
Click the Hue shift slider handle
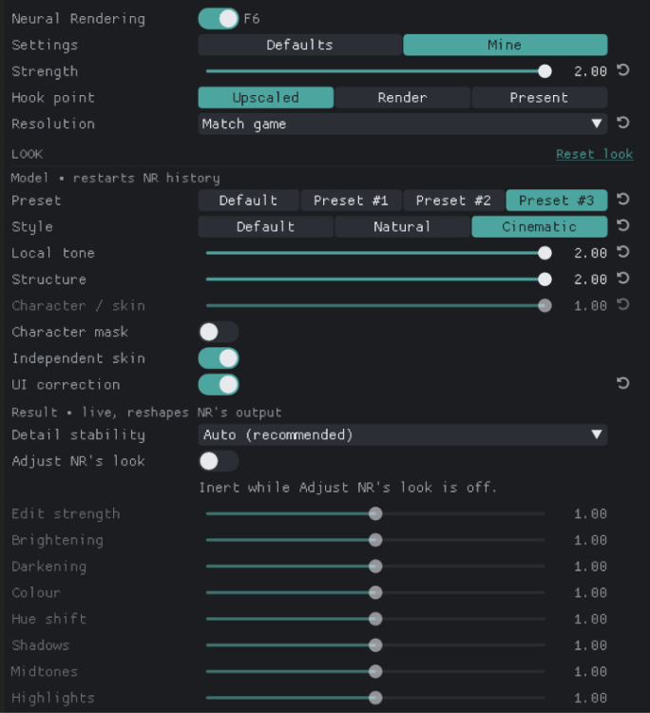375,619
